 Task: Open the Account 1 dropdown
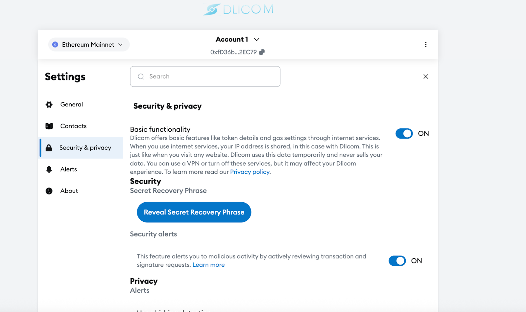point(237,39)
